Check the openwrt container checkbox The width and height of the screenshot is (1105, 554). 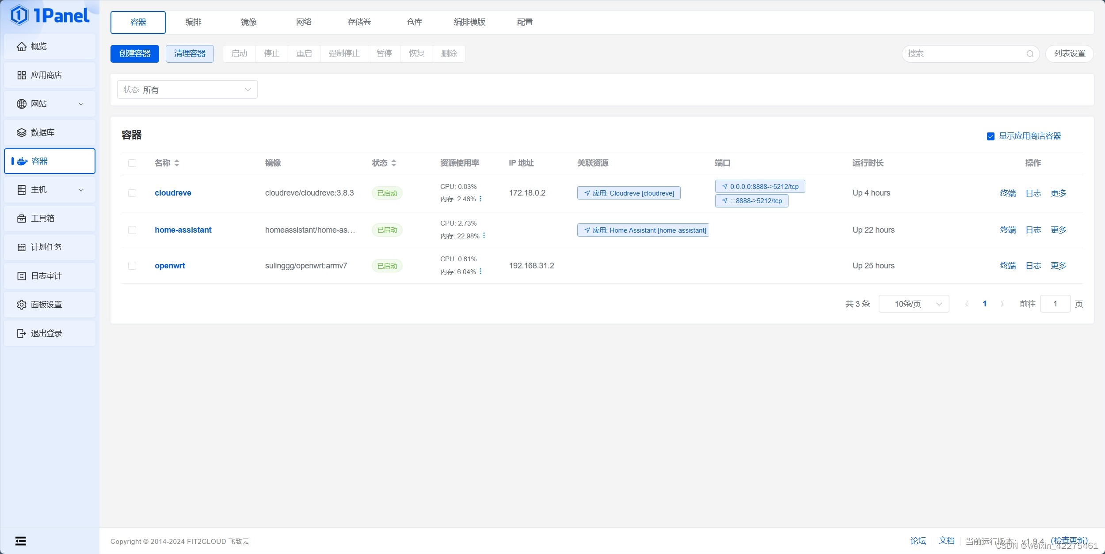pyautogui.click(x=132, y=265)
